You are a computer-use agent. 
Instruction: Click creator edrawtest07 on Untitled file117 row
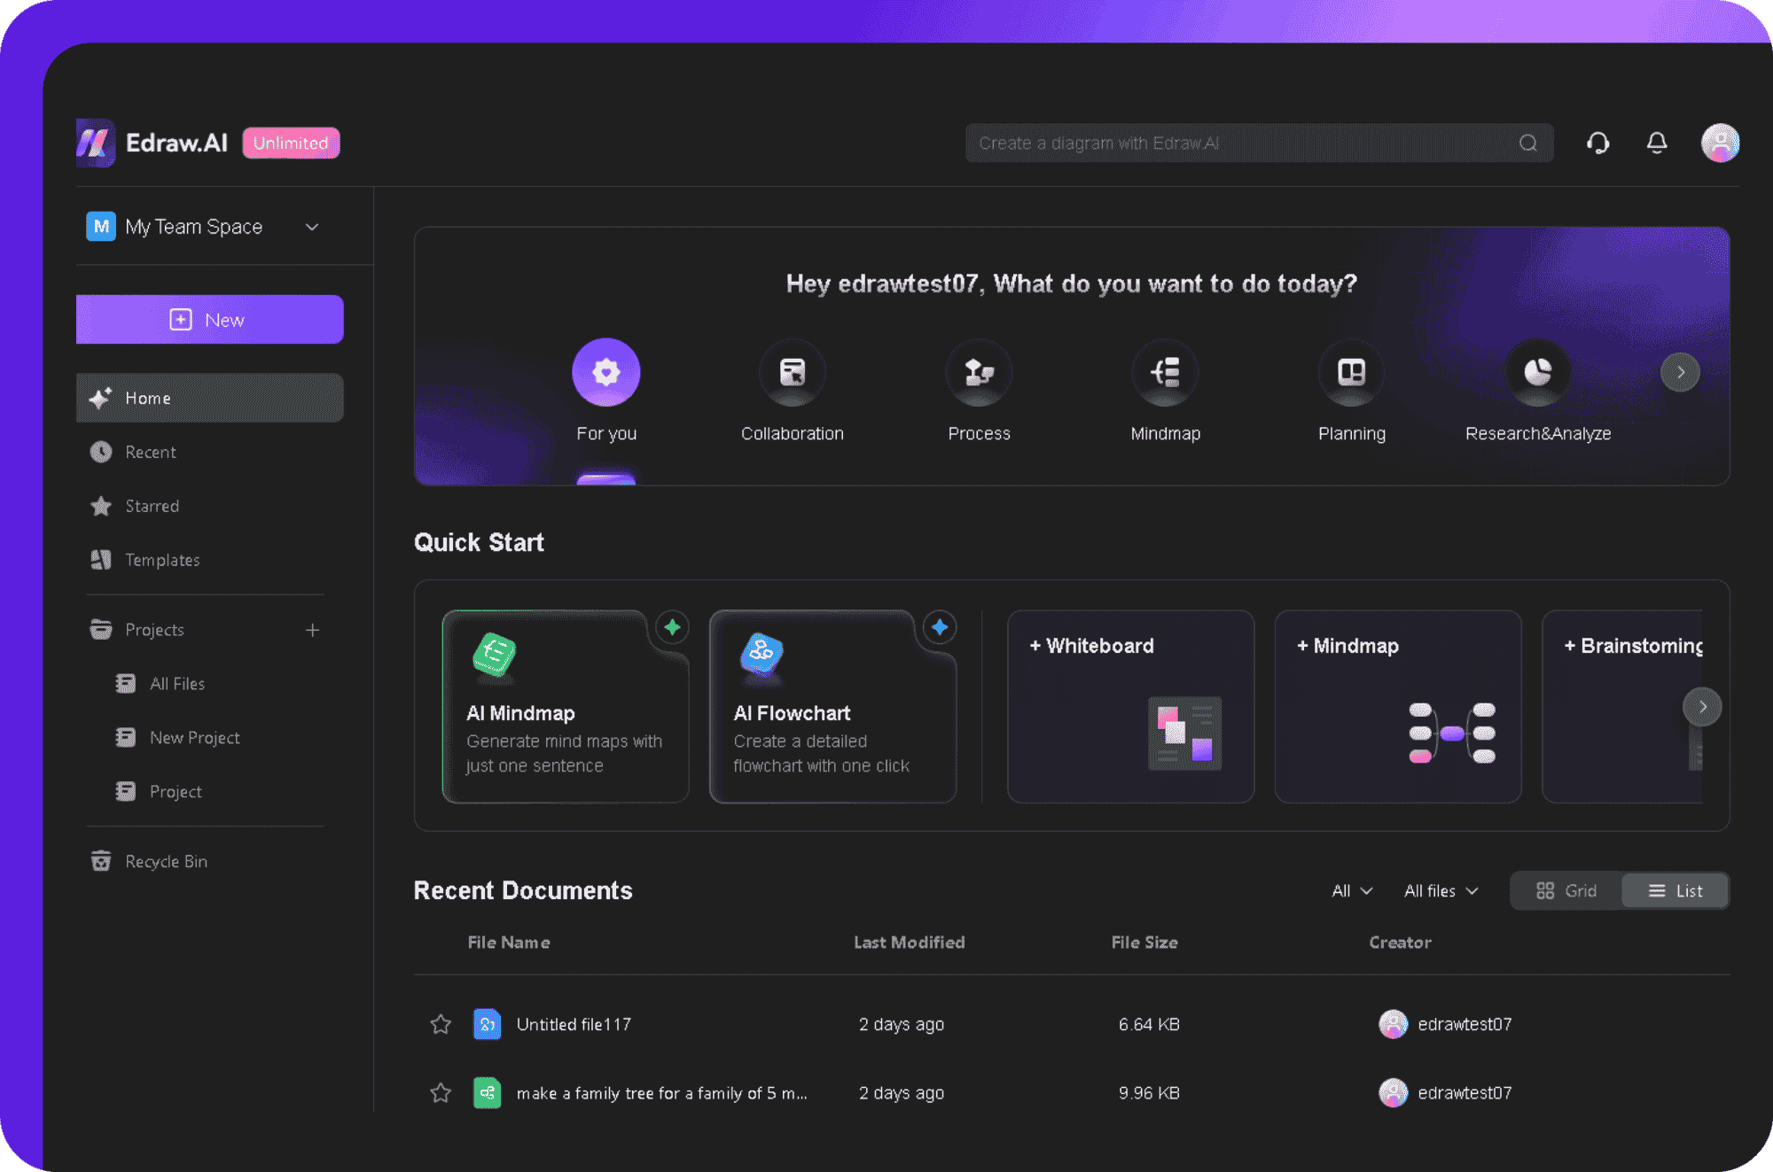coord(1445,1024)
